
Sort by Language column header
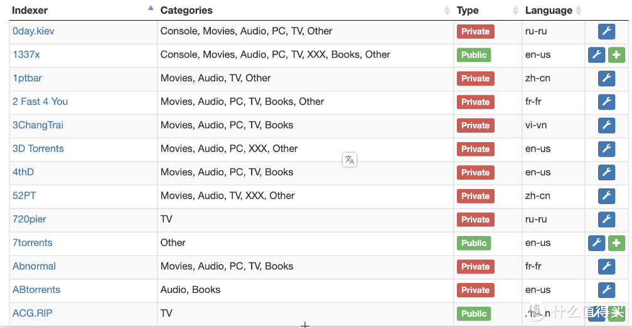(549, 10)
